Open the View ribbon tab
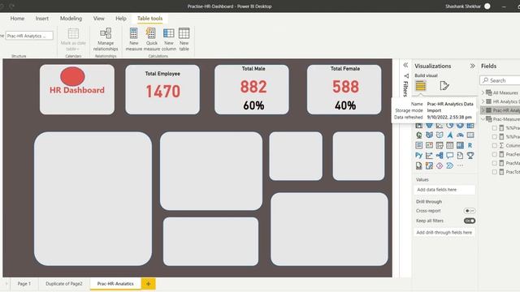The width and height of the screenshot is (520, 292). click(98, 19)
